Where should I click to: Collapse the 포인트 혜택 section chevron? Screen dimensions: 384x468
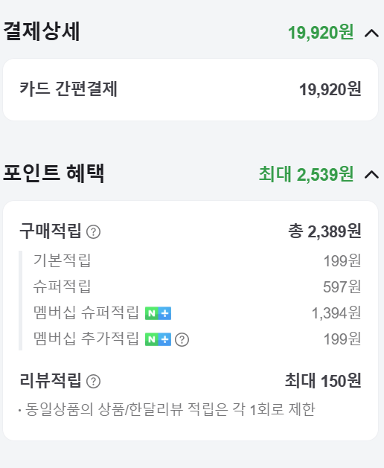tap(371, 174)
